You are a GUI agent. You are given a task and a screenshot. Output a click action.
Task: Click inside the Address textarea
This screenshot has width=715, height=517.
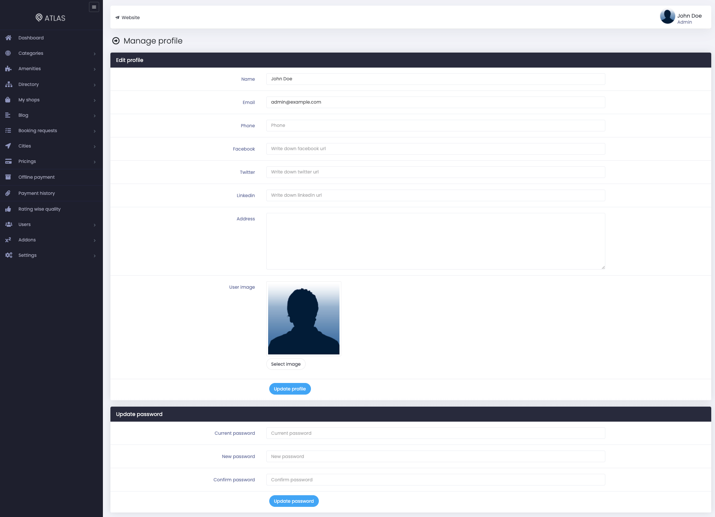436,241
